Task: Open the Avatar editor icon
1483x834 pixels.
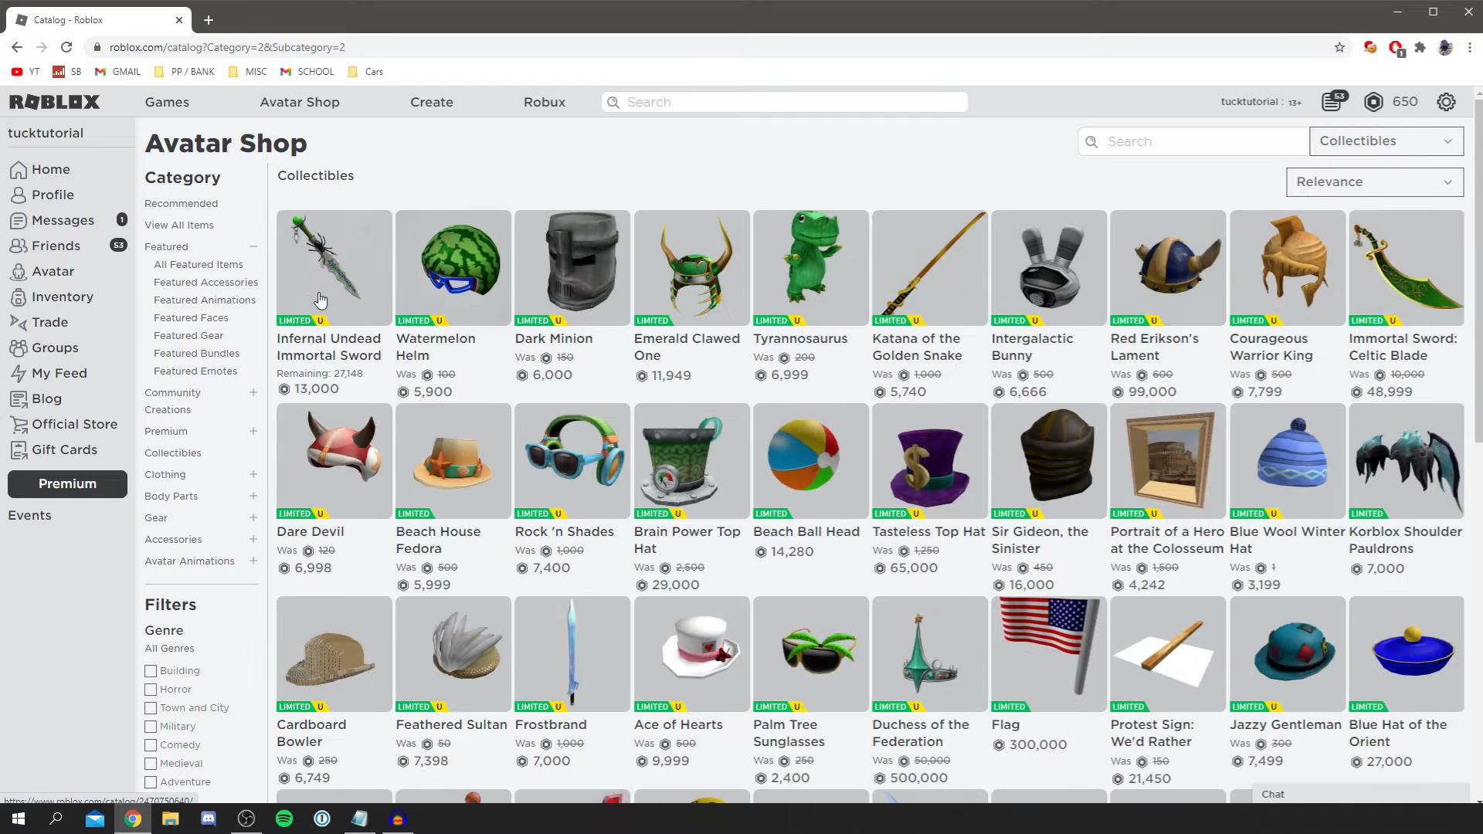Action: click(x=19, y=272)
